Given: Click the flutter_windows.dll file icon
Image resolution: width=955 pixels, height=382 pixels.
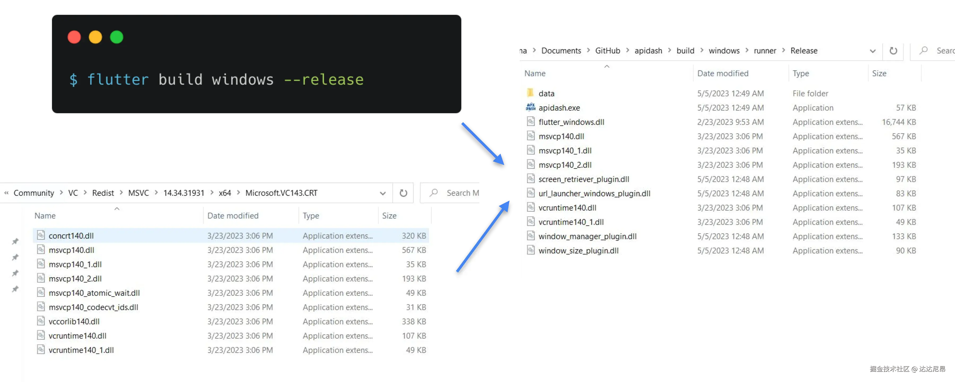Looking at the screenshot, I should [531, 122].
